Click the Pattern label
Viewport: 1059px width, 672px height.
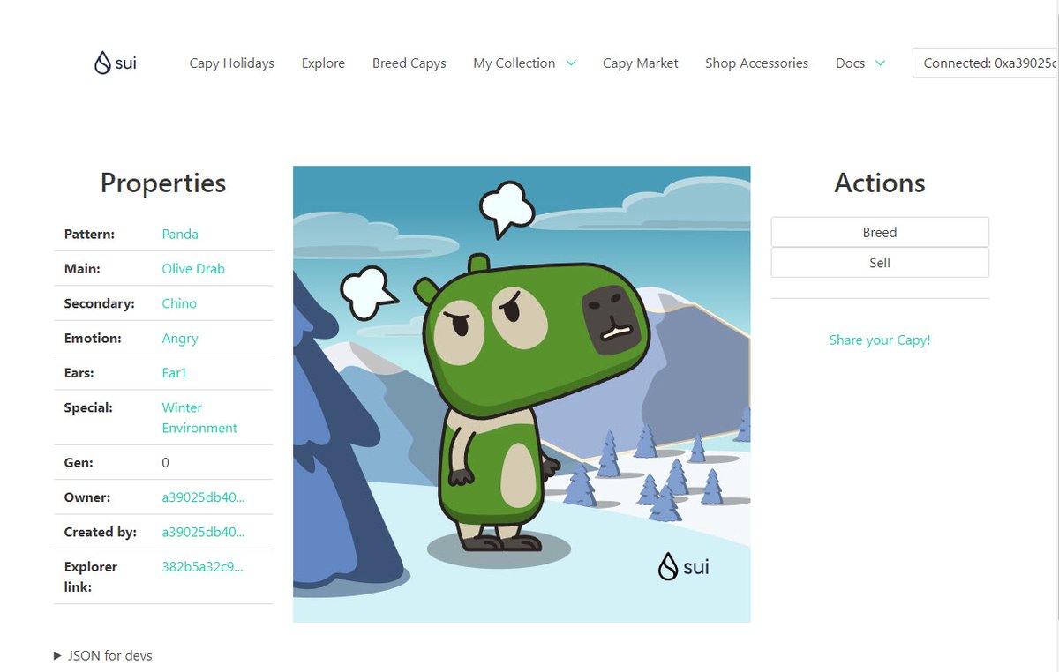pyautogui.click(x=89, y=234)
